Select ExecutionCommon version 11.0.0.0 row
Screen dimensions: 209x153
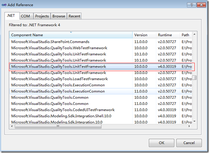coord(101,91)
